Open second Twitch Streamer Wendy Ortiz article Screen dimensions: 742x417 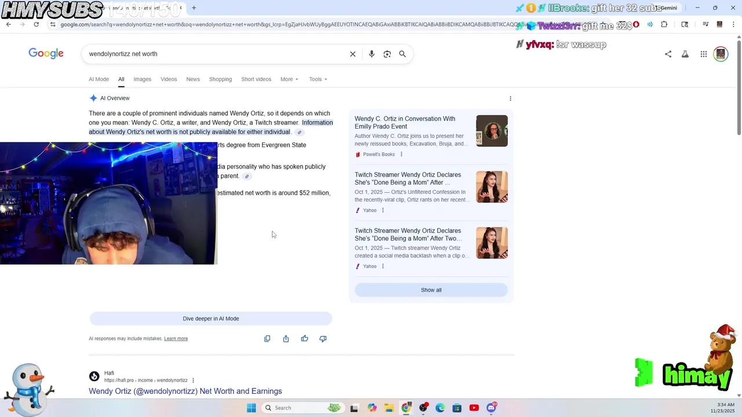[408, 235]
